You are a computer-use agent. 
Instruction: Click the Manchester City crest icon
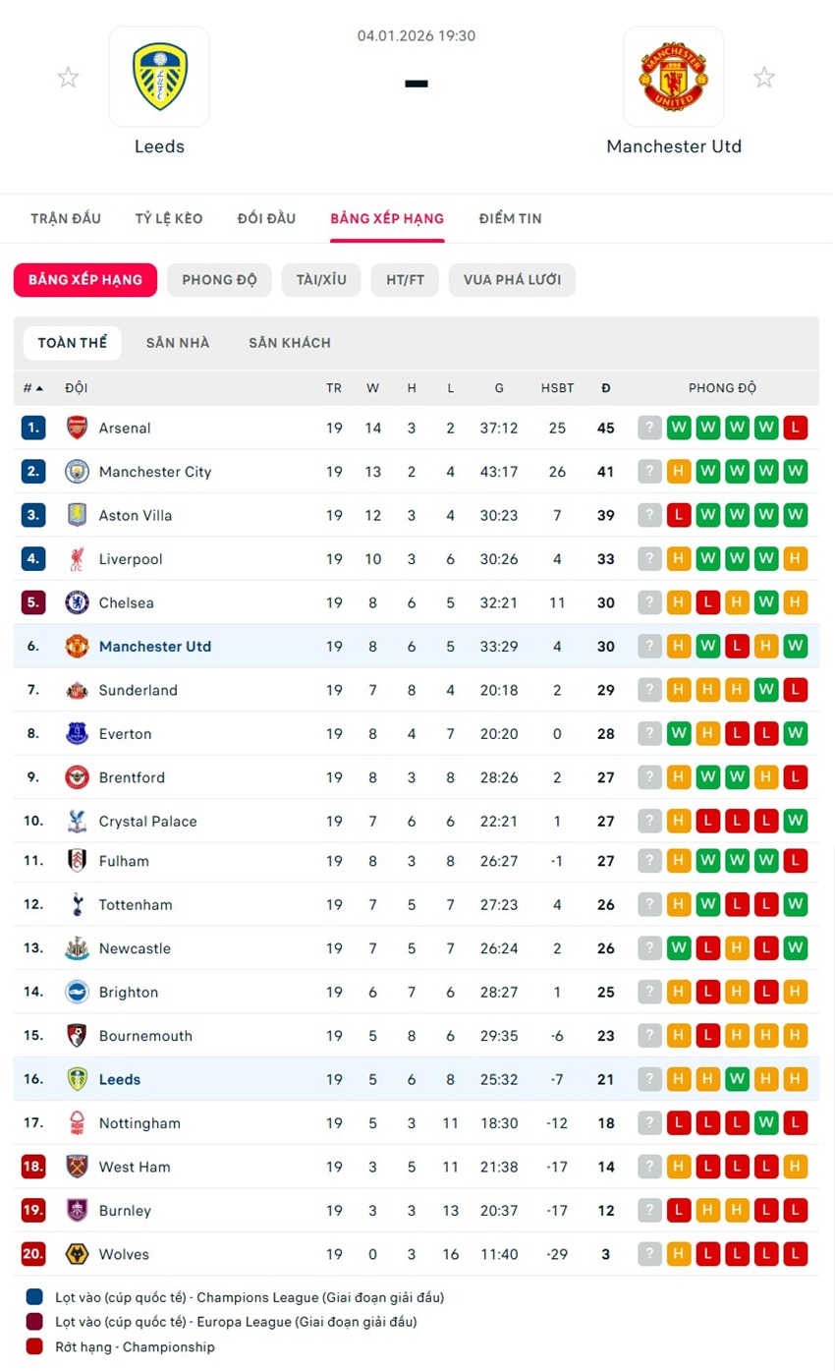77,472
